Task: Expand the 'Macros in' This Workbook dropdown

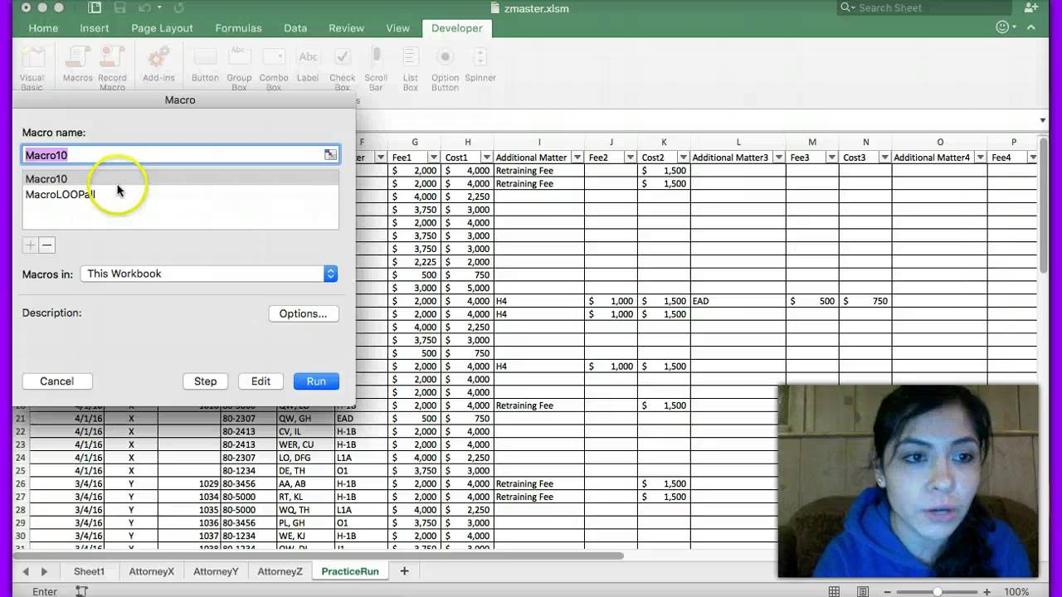Action: 330,274
